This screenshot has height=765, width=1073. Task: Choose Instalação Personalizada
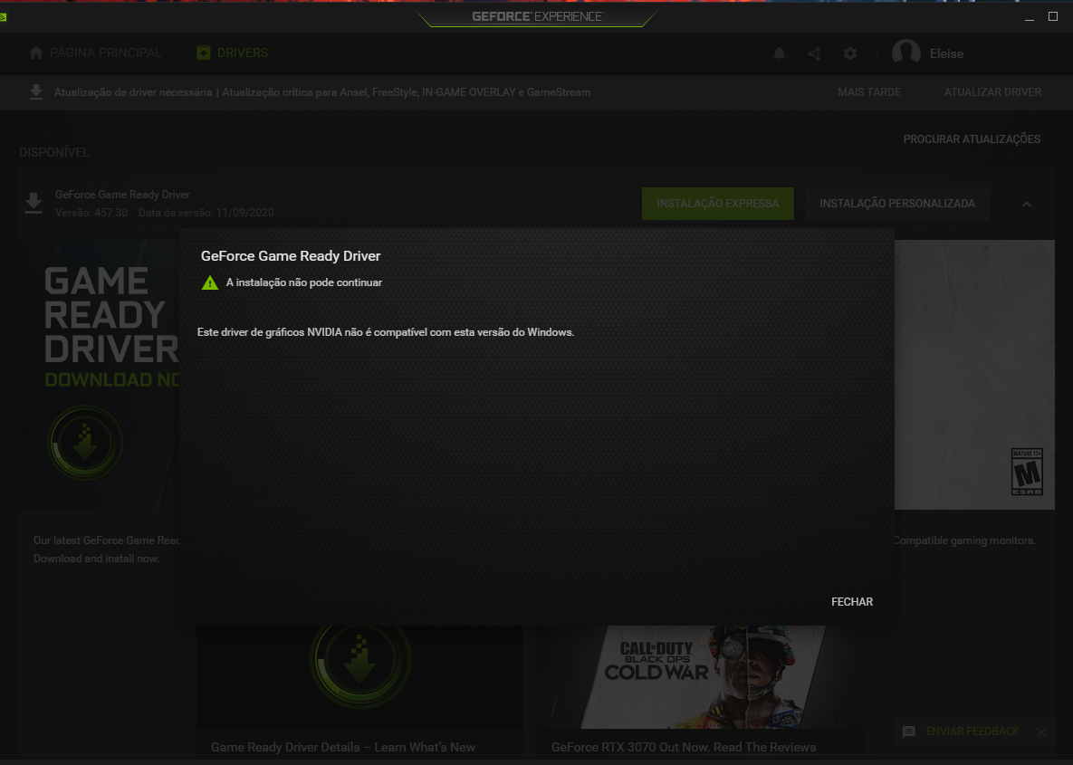[897, 203]
